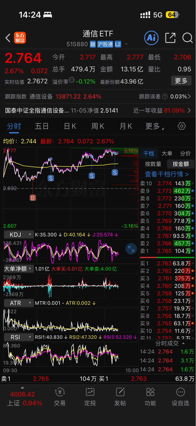
Task: Tap 卖1 2.765 quote at bottom bar
Action: [49, 379]
